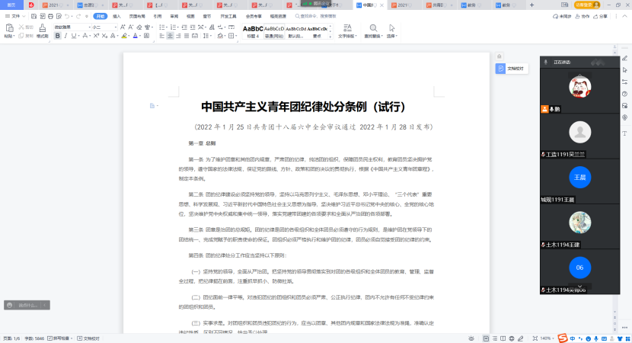Click the Collaborate (协作) icon
The height and width of the screenshot is (343, 632).
[582, 15]
